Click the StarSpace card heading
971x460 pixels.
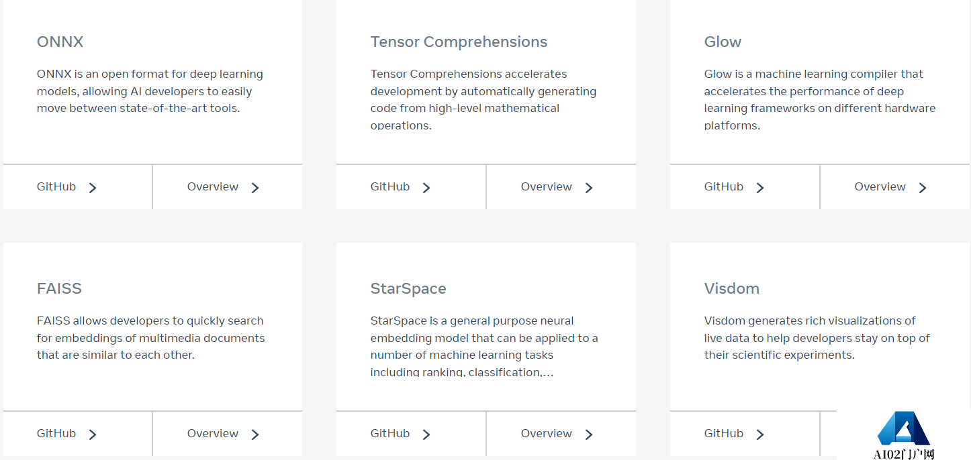click(x=408, y=288)
